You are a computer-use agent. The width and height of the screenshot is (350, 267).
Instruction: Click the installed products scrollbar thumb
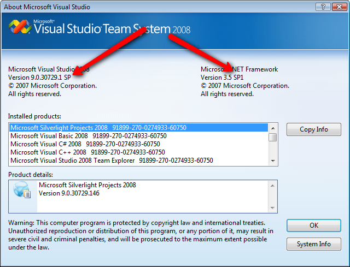(x=273, y=137)
